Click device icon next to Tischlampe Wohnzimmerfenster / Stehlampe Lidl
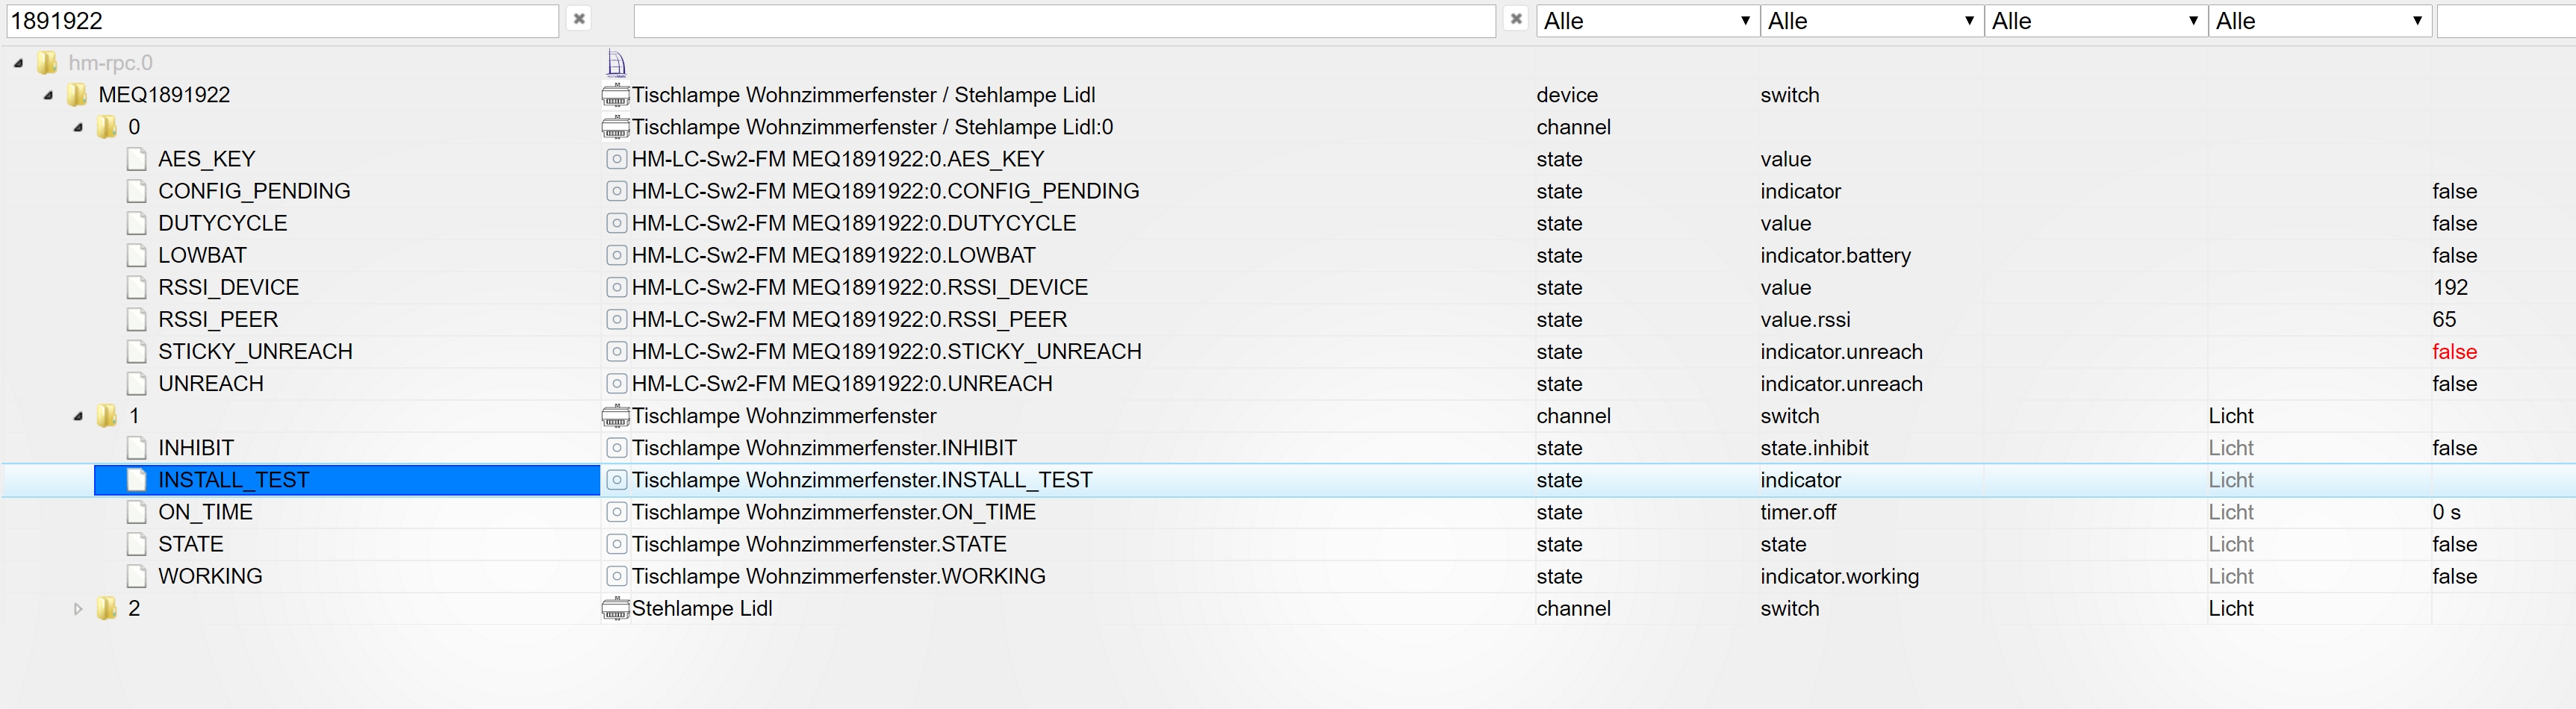Screen dimensions: 2576x709 [615, 96]
